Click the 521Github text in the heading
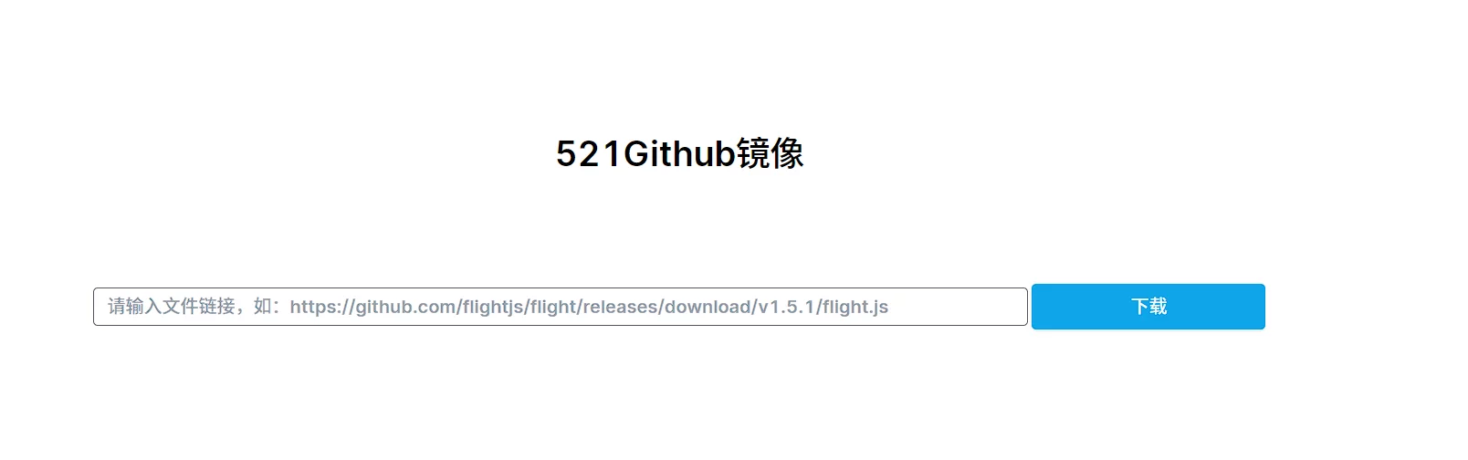The width and height of the screenshot is (1468, 460). tap(645, 153)
